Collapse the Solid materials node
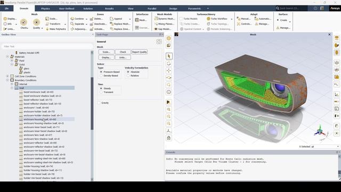Image resolution: width=341 pixels, height=192 pixels. pos(12,65)
